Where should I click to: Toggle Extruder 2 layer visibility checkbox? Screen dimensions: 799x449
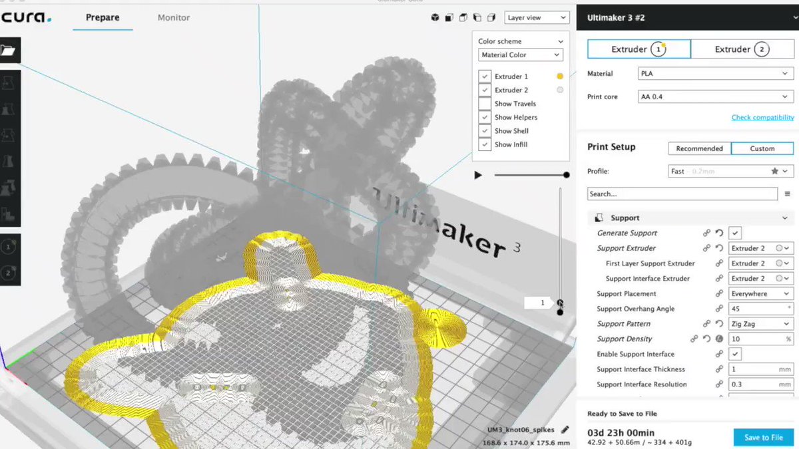point(485,90)
